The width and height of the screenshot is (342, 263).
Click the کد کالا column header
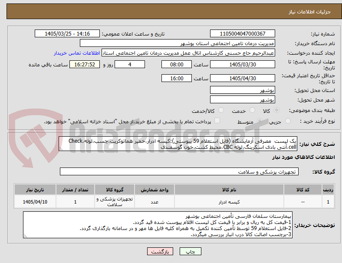click(303, 190)
